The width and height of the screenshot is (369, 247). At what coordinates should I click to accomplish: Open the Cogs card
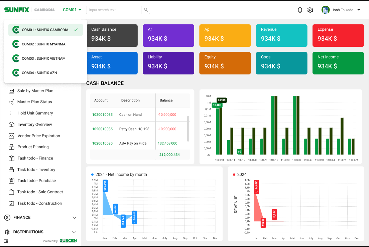[x=282, y=63]
